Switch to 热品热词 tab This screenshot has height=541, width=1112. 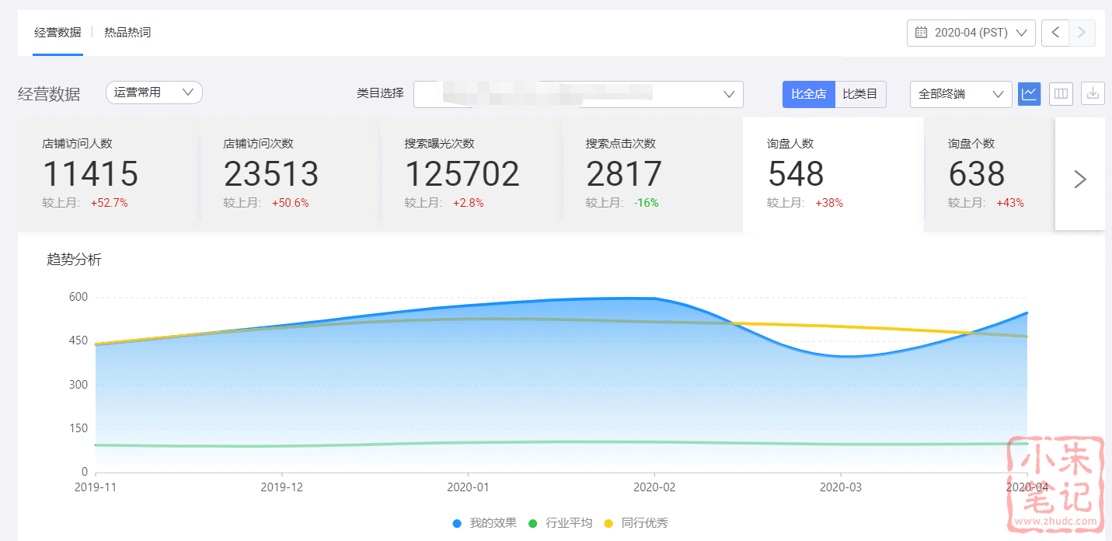click(127, 33)
